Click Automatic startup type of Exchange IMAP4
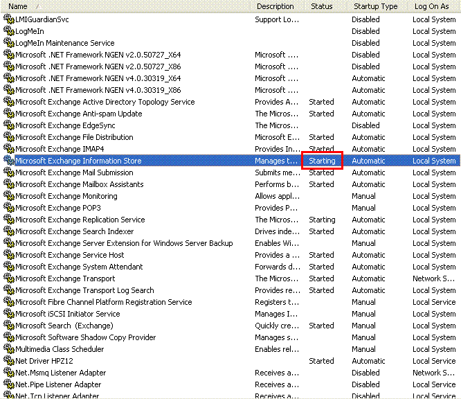The image size is (461, 399). 368,149
